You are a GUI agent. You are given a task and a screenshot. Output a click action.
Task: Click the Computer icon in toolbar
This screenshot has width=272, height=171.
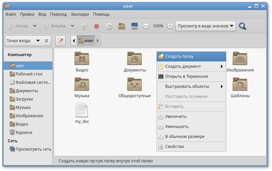point(134,26)
